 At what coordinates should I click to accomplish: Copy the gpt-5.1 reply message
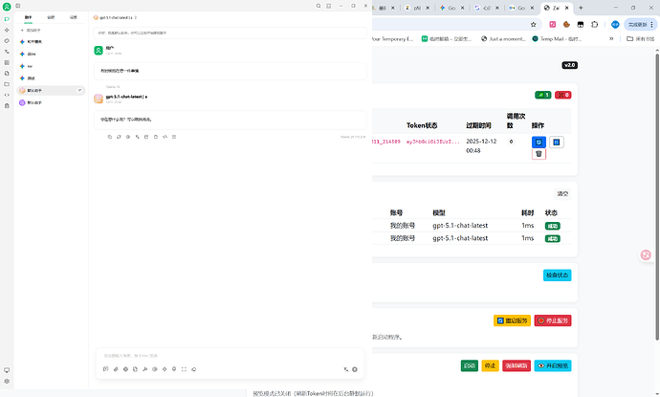click(110, 137)
